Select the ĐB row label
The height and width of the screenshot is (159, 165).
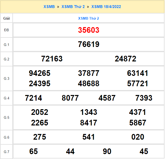[x=6, y=30]
